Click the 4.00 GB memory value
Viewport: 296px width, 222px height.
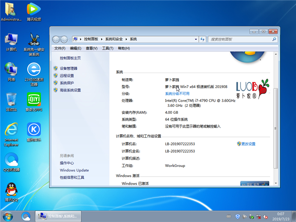point(172,112)
